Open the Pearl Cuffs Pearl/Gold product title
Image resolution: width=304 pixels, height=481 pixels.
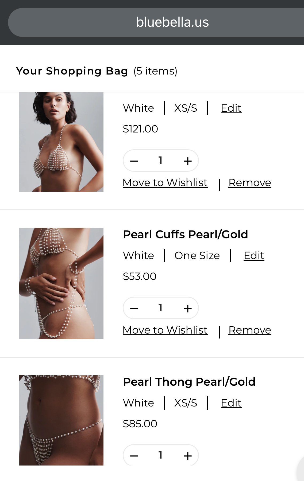[x=185, y=234]
